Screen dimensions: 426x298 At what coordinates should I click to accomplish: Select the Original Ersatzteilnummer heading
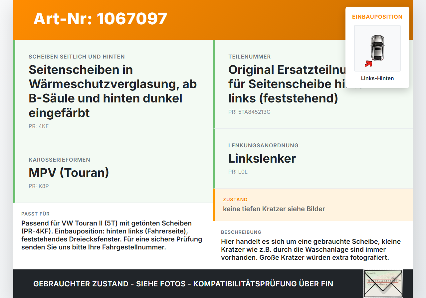pyautogui.click(x=287, y=84)
